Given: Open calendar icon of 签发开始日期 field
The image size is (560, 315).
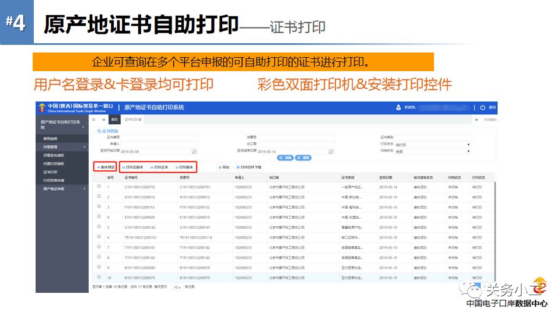Looking at the screenshot, I should point(194,152).
